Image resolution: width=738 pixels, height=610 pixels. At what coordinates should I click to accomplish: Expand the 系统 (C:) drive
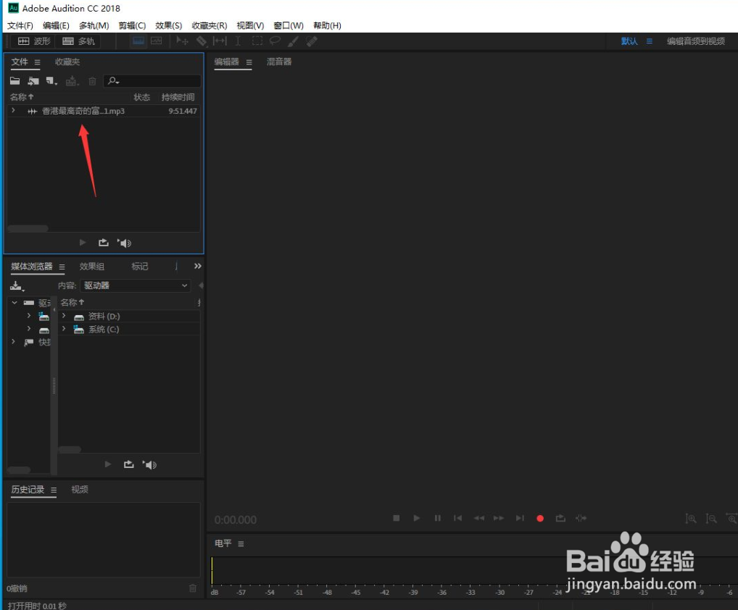(64, 329)
